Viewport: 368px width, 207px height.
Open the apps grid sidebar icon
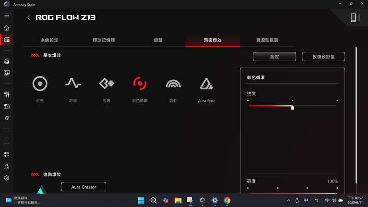7,154
